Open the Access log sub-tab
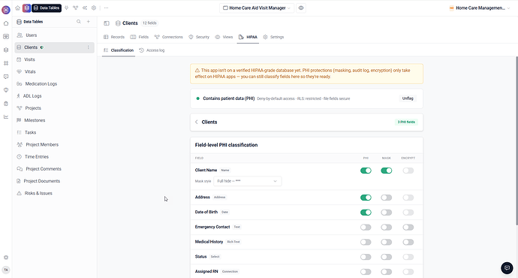Image resolution: width=518 pixels, height=278 pixels. click(152, 50)
